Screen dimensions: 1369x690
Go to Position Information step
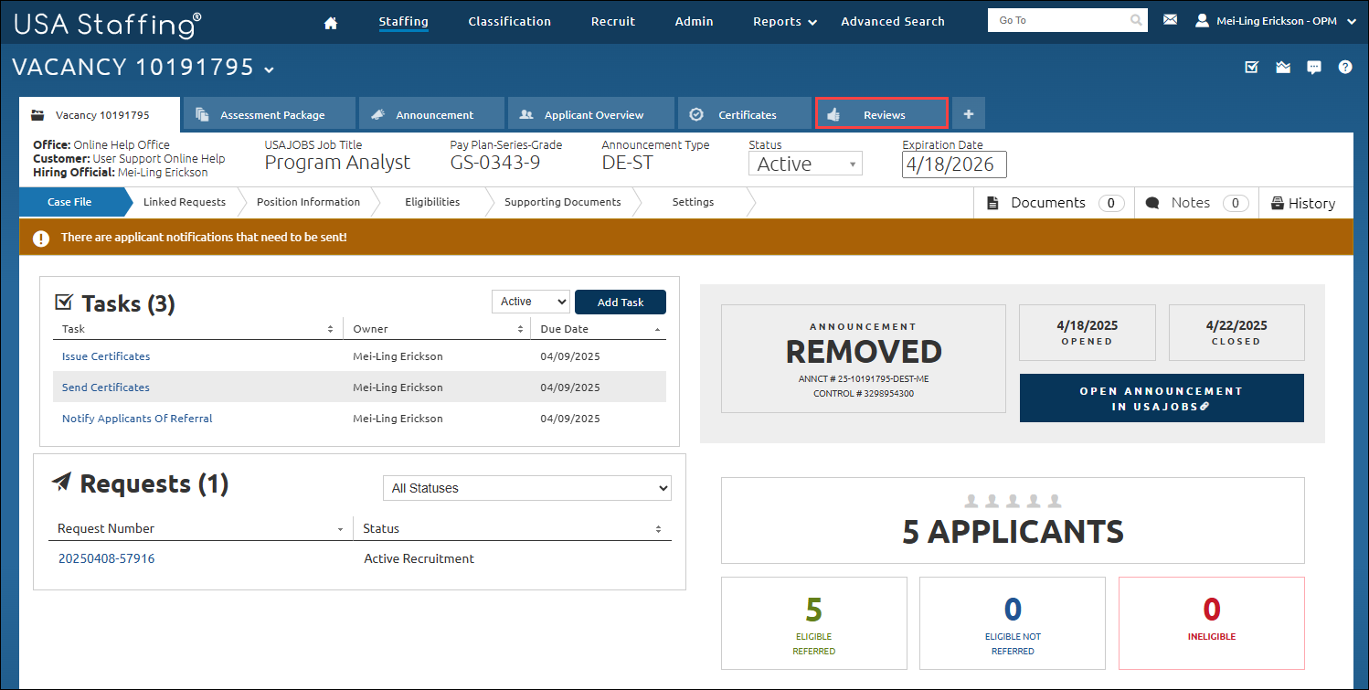click(308, 202)
